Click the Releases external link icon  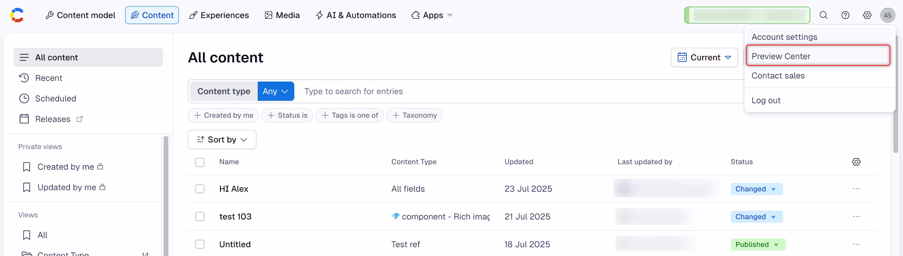tap(80, 119)
